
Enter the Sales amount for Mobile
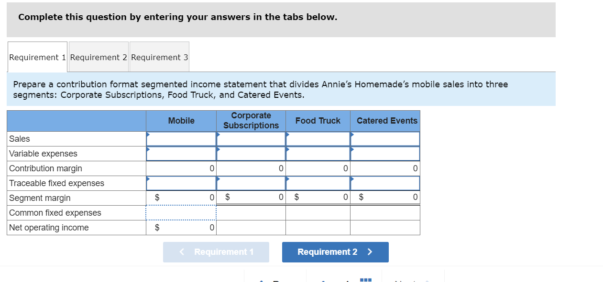[x=181, y=138]
